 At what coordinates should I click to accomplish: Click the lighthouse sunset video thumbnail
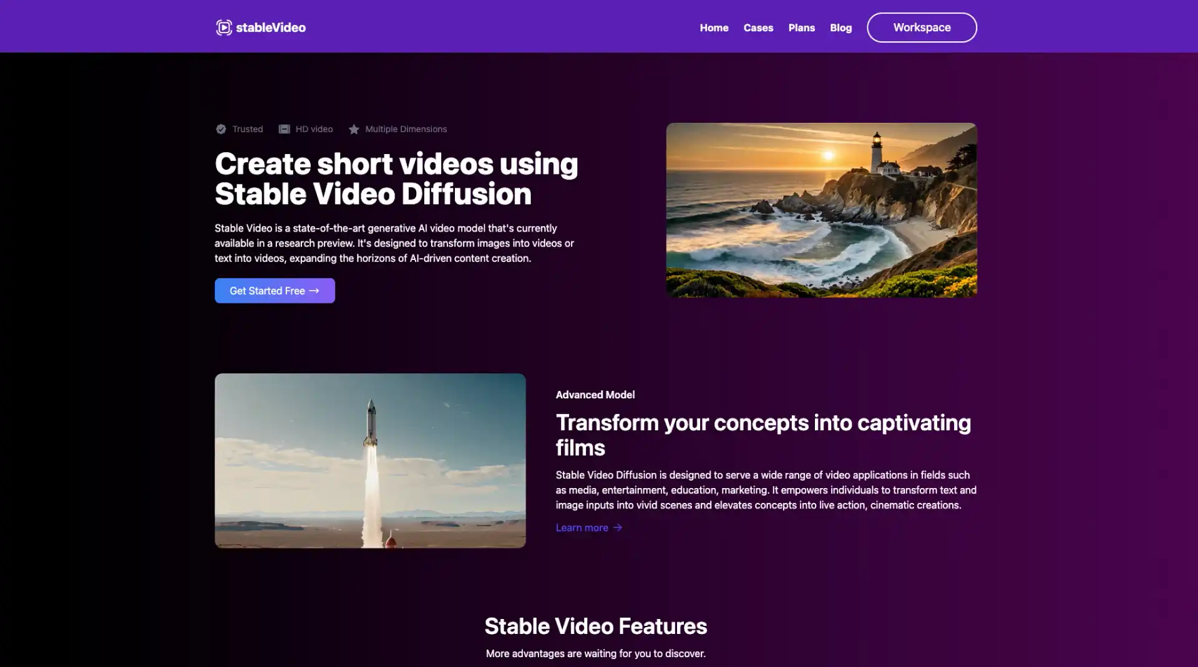click(x=821, y=210)
